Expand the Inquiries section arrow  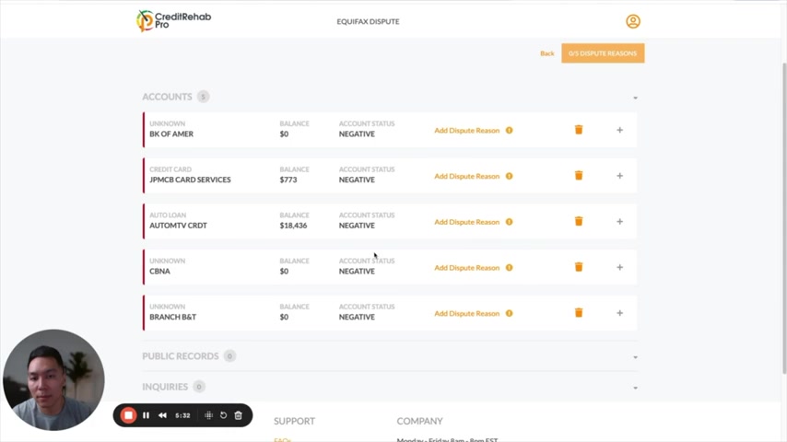pos(636,388)
